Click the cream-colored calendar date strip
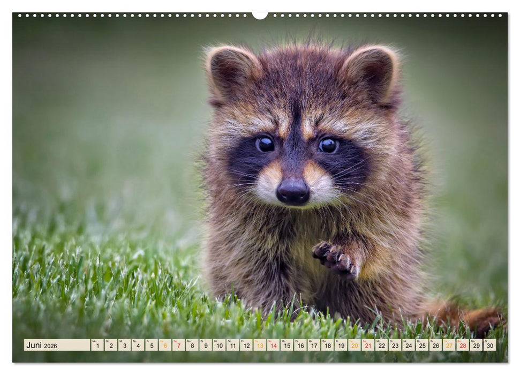 point(260,345)
